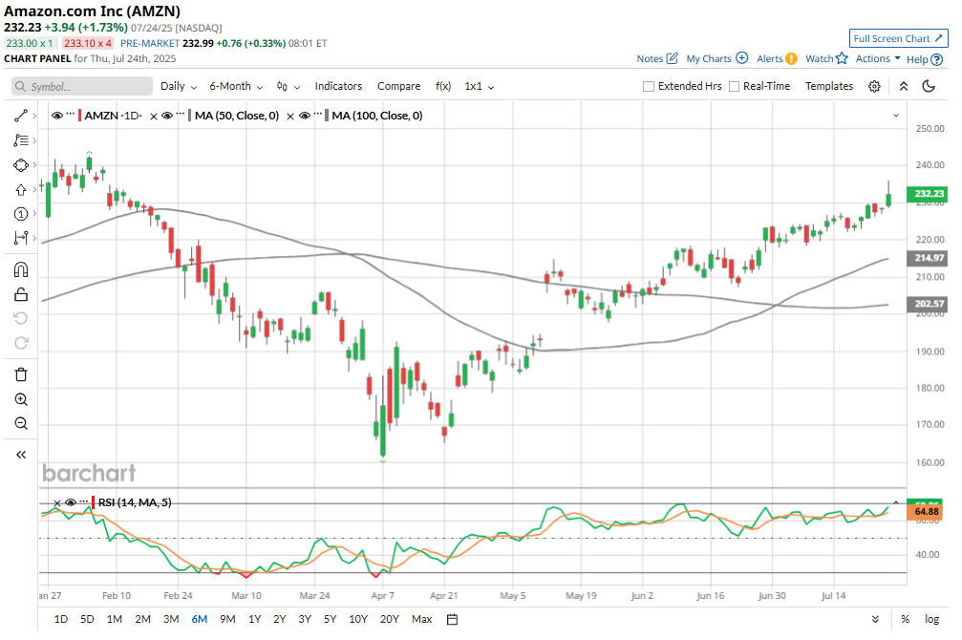Viewport: 962px width, 640px height.
Task: Collapse the header with double up chevrons
Action: (x=904, y=87)
